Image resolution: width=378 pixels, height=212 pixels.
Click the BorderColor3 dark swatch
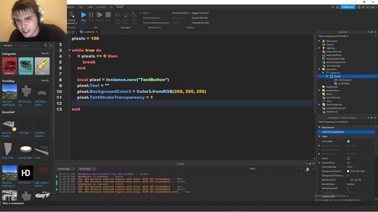pos(348,180)
